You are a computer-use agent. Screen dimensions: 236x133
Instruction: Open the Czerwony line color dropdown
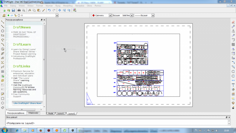click(110, 15)
